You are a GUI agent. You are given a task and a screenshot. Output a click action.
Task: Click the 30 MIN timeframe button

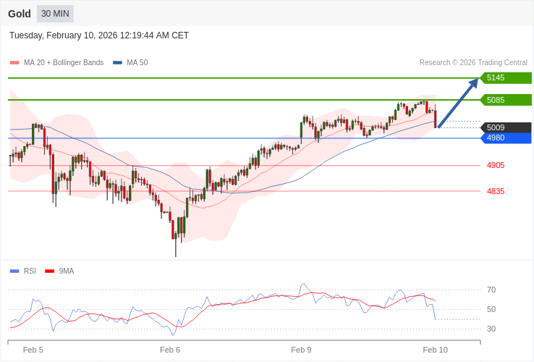[55, 14]
